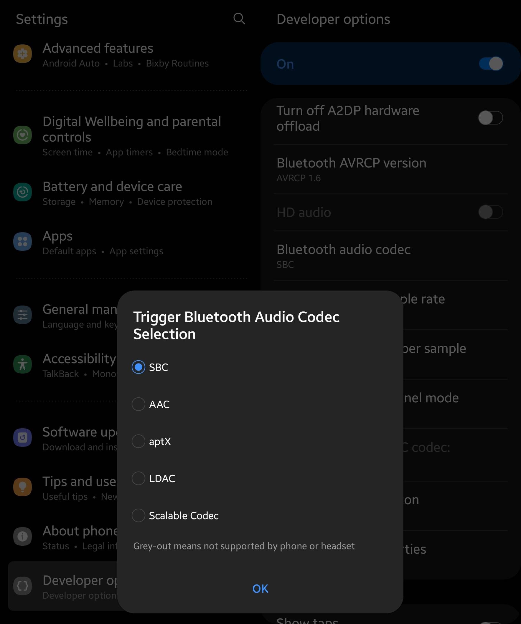Tap the Battery and device care icon
The height and width of the screenshot is (624, 521).
click(23, 192)
